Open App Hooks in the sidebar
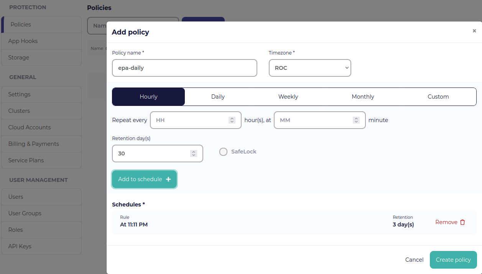This screenshot has width=482, height=274. click(41, 41)
